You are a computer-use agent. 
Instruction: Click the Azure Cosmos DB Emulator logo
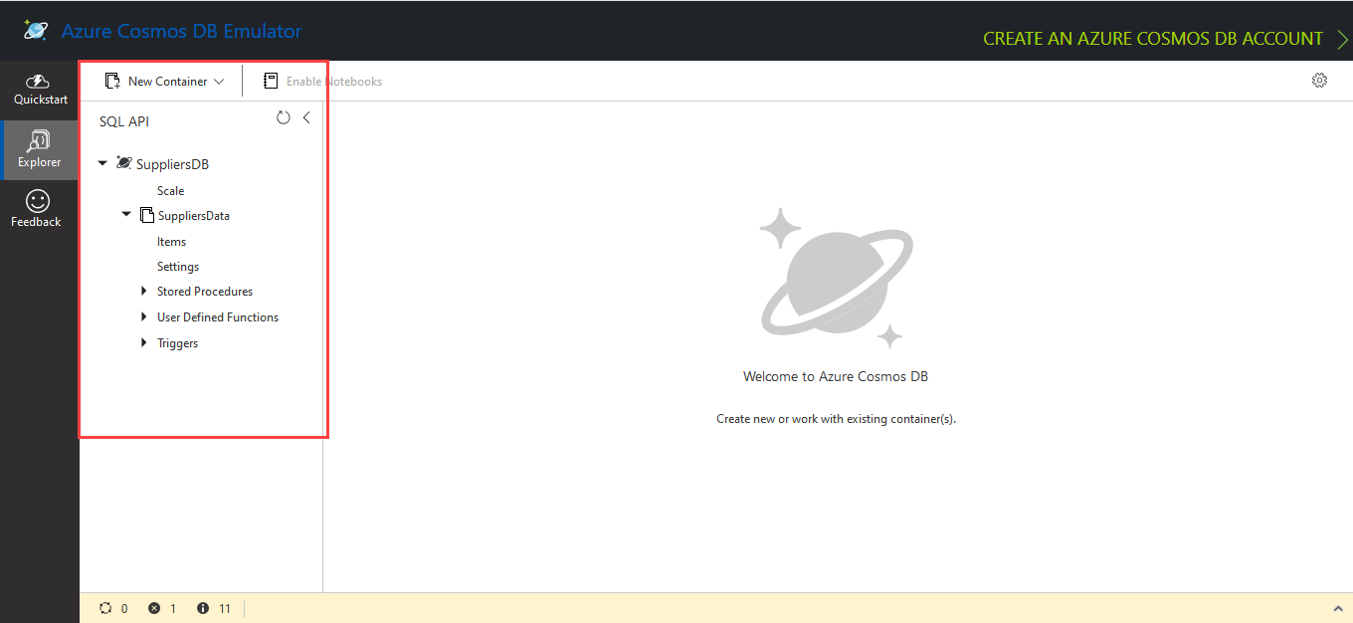36,31
